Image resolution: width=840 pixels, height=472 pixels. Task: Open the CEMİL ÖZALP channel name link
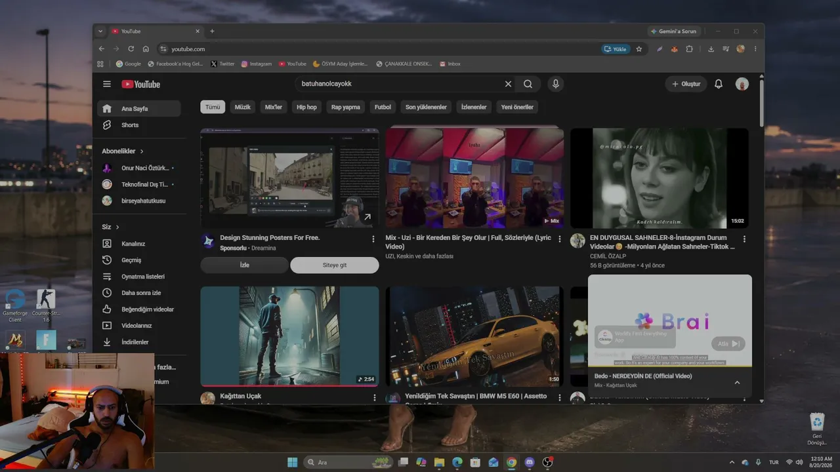(x=608, y=256)
